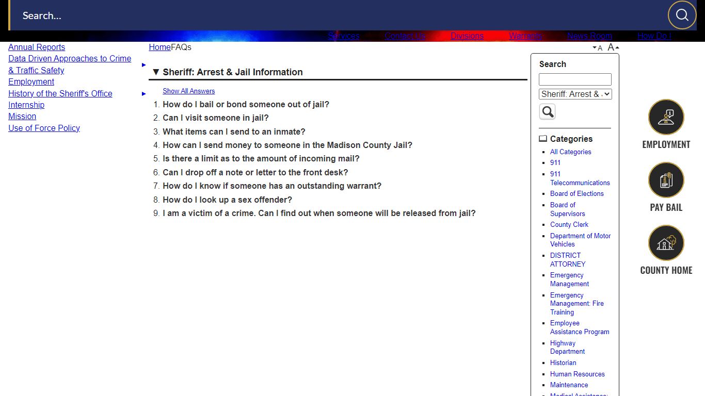The width and height of the screenshot is (705, 396).
Task: Select the Highway Department category
Action: click(567, 348)
